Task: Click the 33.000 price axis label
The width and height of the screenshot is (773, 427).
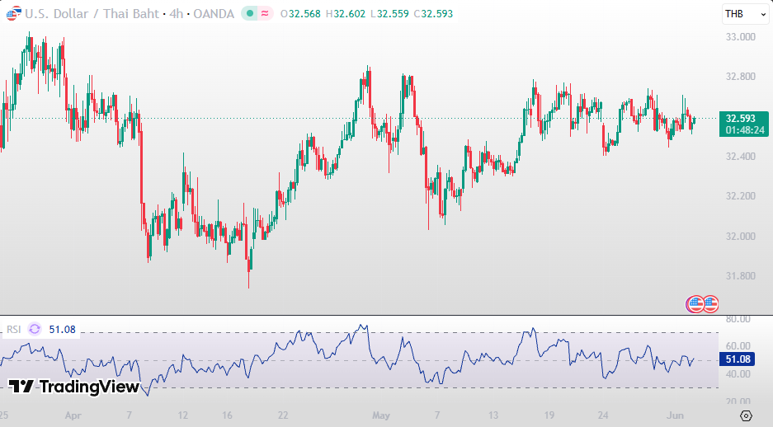Action: (x=741, y=37)
